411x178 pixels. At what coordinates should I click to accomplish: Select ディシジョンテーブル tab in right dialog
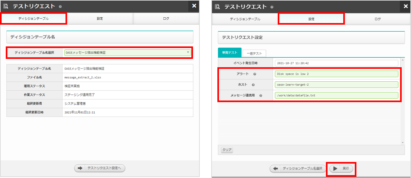tap(245, 19)
